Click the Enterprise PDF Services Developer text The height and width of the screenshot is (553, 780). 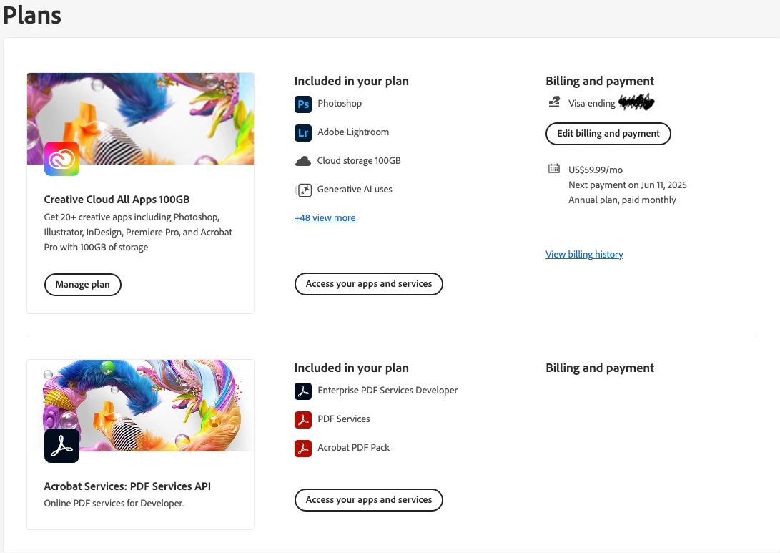(x=387, y=390)
